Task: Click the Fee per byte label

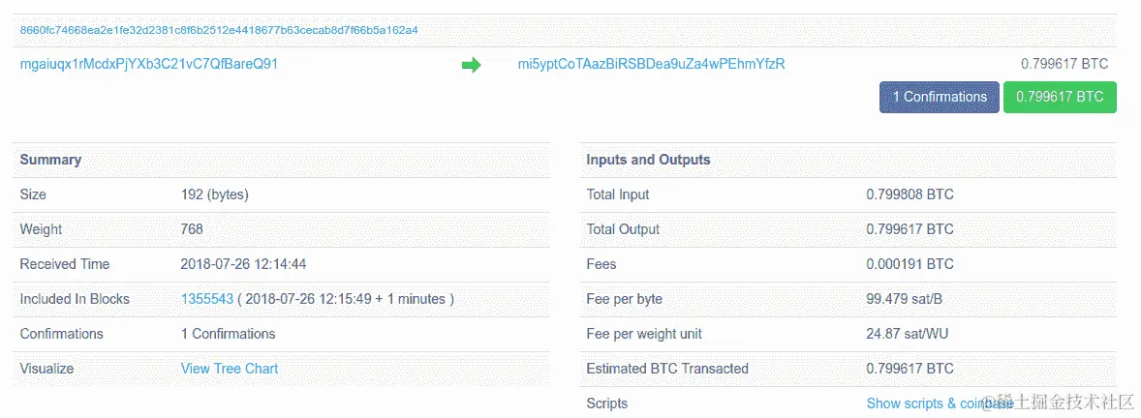Action: pos(625,299)
